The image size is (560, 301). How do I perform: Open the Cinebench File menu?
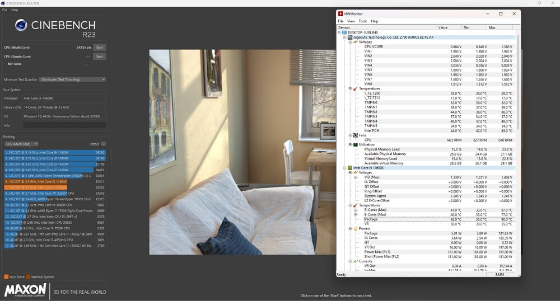tap(4, 10)
